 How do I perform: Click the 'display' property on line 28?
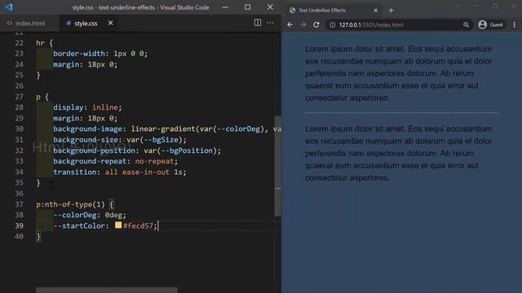69,107
